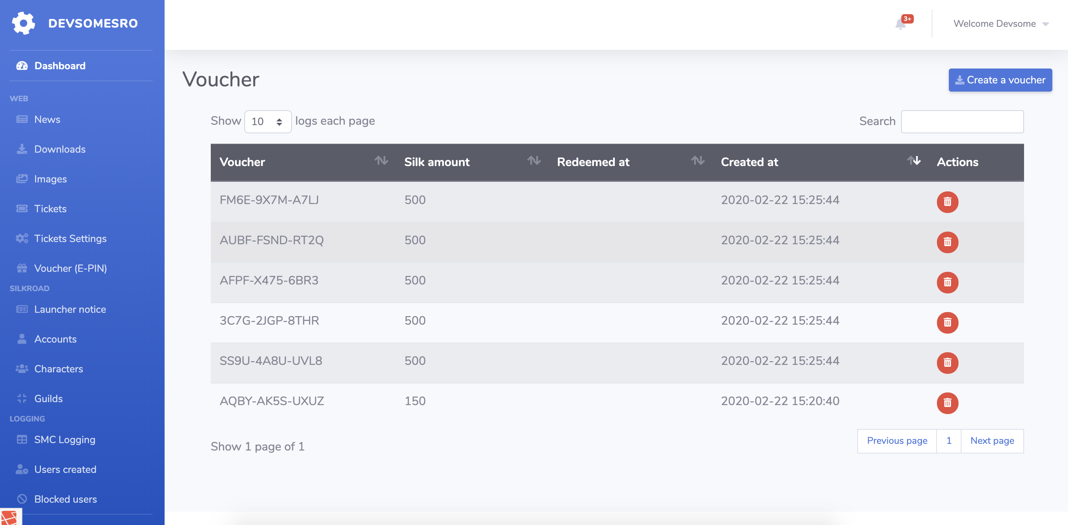Delete voucher FM6E-9X7M-A7LJ with trash icon
1068x525 pixels.
click(x=948, y=202)
